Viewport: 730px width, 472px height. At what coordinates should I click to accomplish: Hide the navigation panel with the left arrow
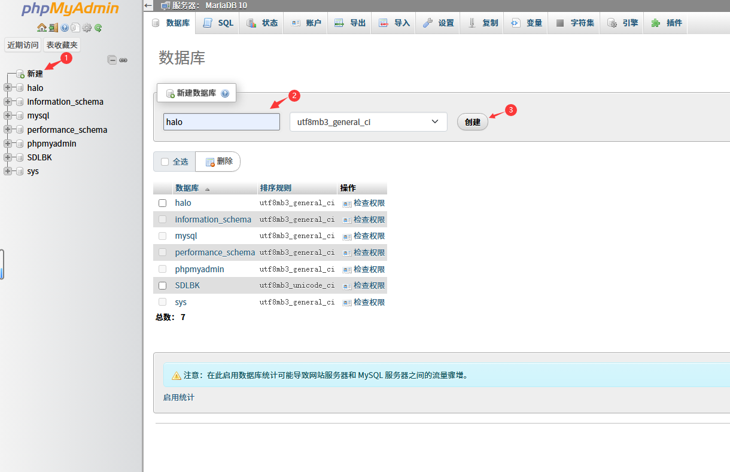coord(147,5)
